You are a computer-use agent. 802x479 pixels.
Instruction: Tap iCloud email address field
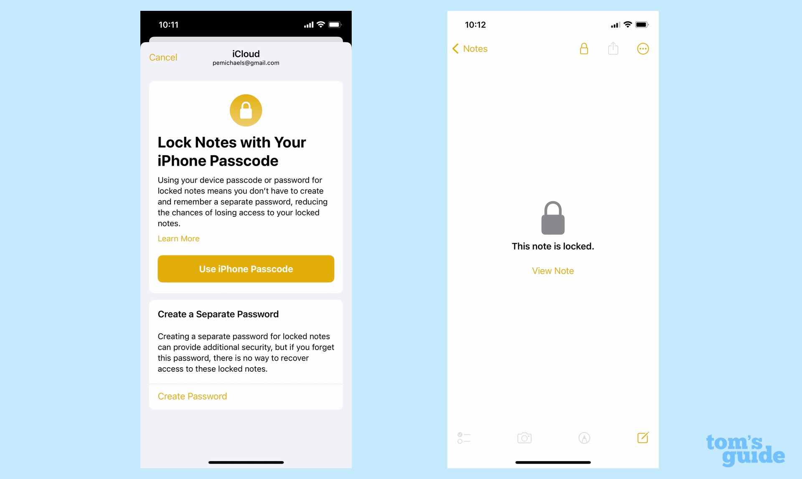coord(246,63)
